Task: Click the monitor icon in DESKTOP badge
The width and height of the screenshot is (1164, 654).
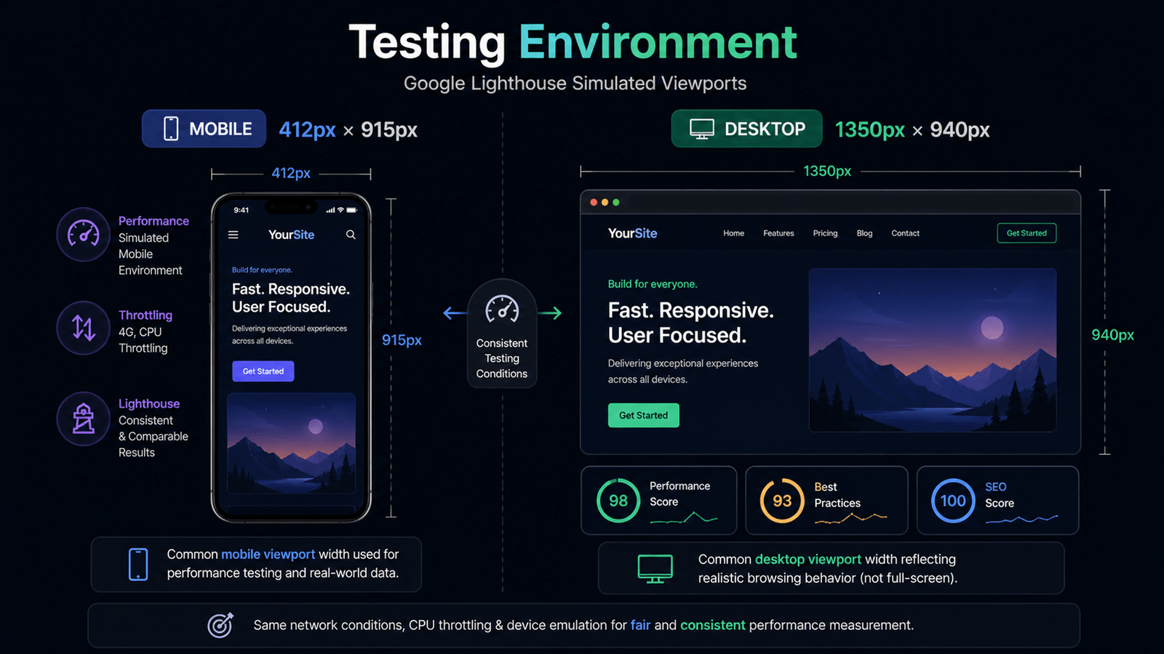Action: [702, 129]
